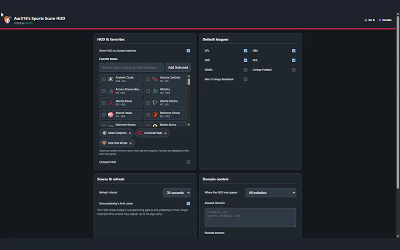Click the Donate heart icon
400x250 pixels.
(x=380, y=20)
